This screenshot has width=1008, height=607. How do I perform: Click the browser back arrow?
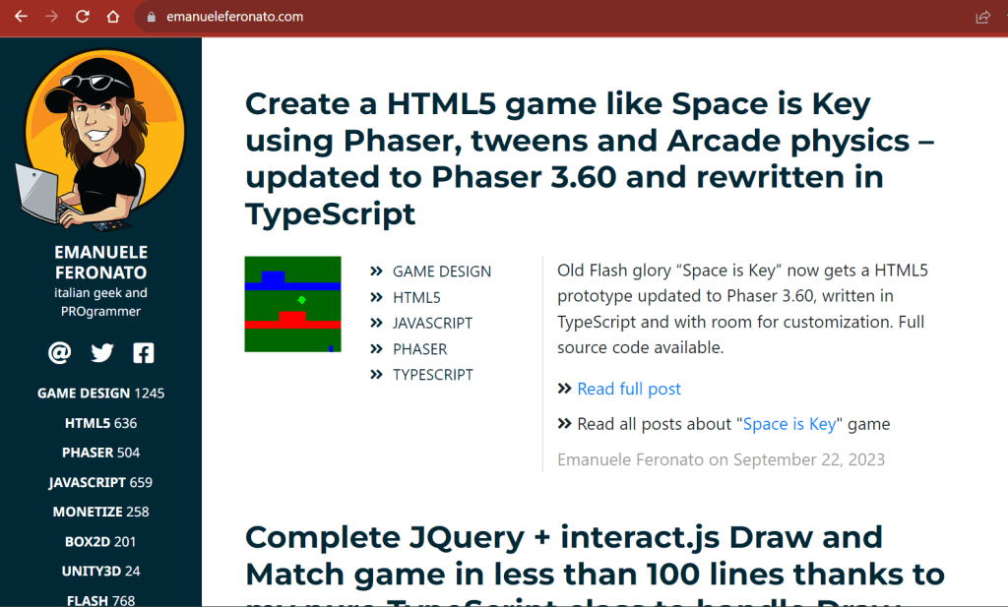click(20, 17)
